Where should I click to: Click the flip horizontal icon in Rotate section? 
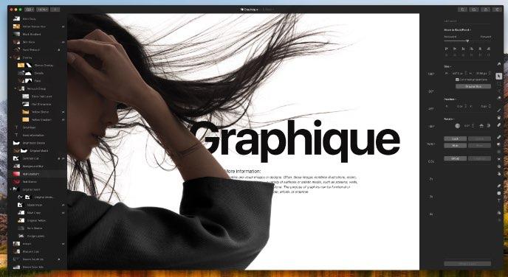[481, 126]
